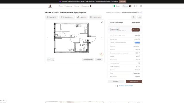Click the brown Акции button
The image size is (184, 103).
[135, 30]
